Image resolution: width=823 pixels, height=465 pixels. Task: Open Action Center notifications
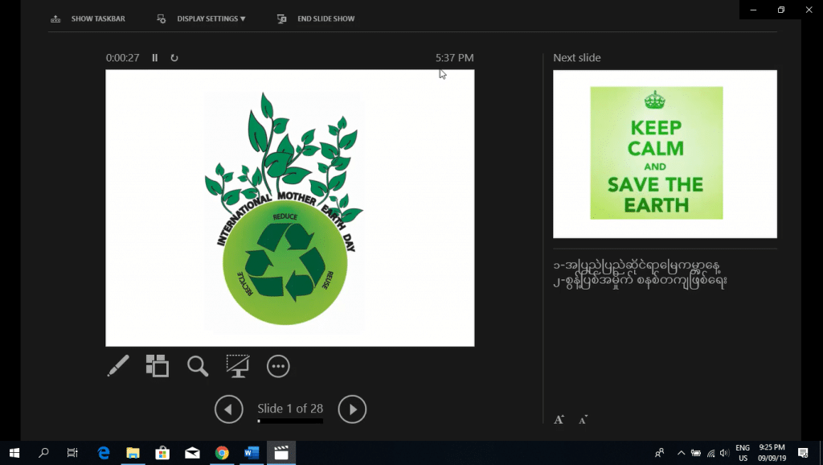803,453
